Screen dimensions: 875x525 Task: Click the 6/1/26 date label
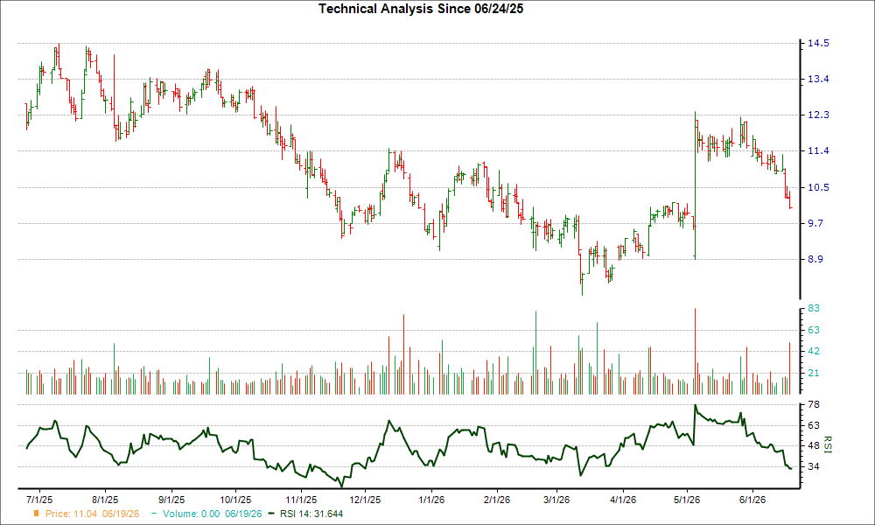752,500
